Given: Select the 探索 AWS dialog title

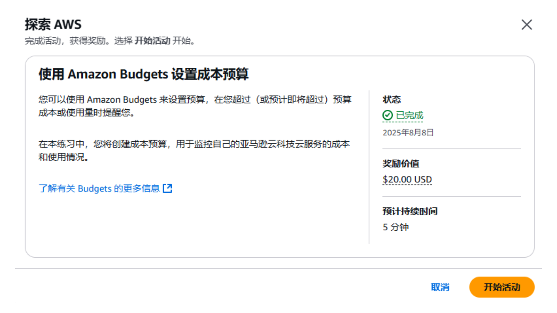Looking at the screenshot, I should pos(53,25).
